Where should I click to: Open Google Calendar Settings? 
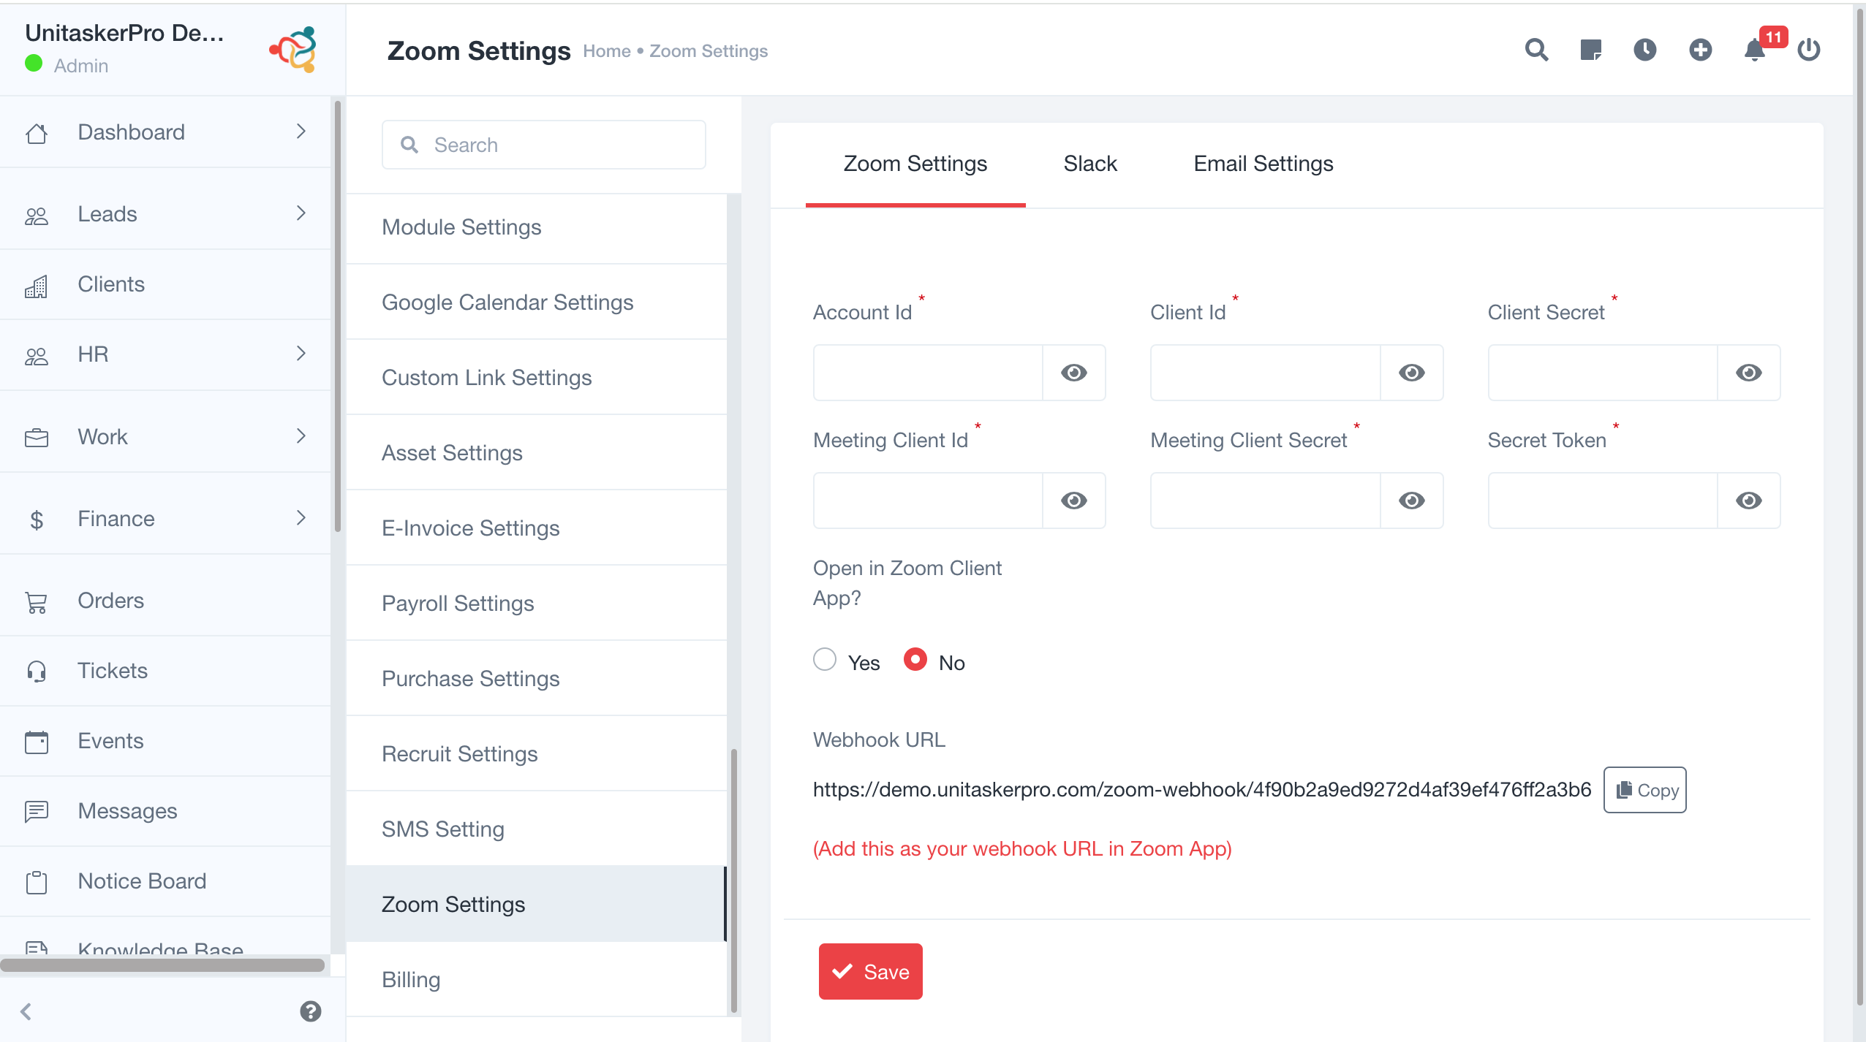(537, 303)
